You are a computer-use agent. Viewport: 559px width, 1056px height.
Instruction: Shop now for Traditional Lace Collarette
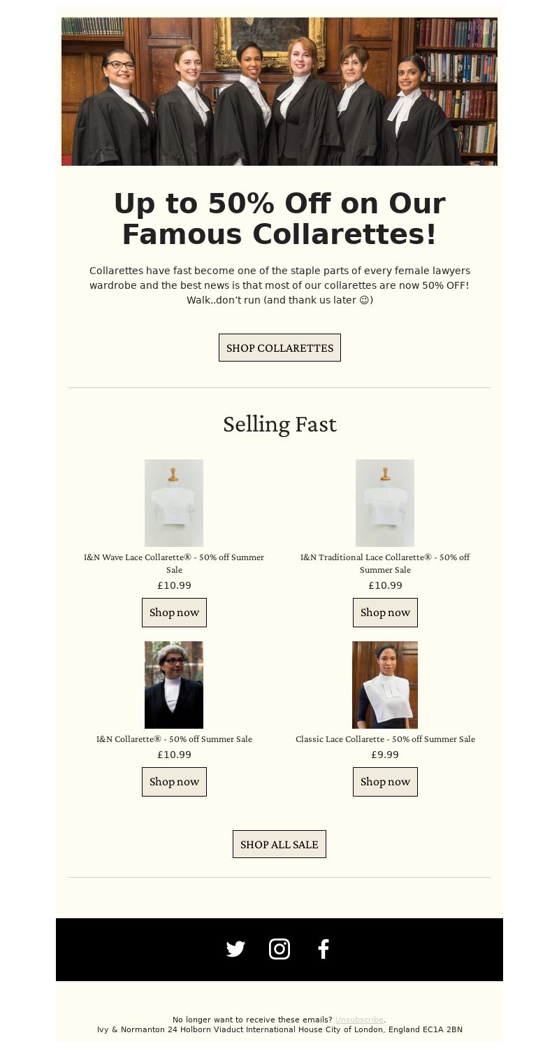tap(385, 613)
